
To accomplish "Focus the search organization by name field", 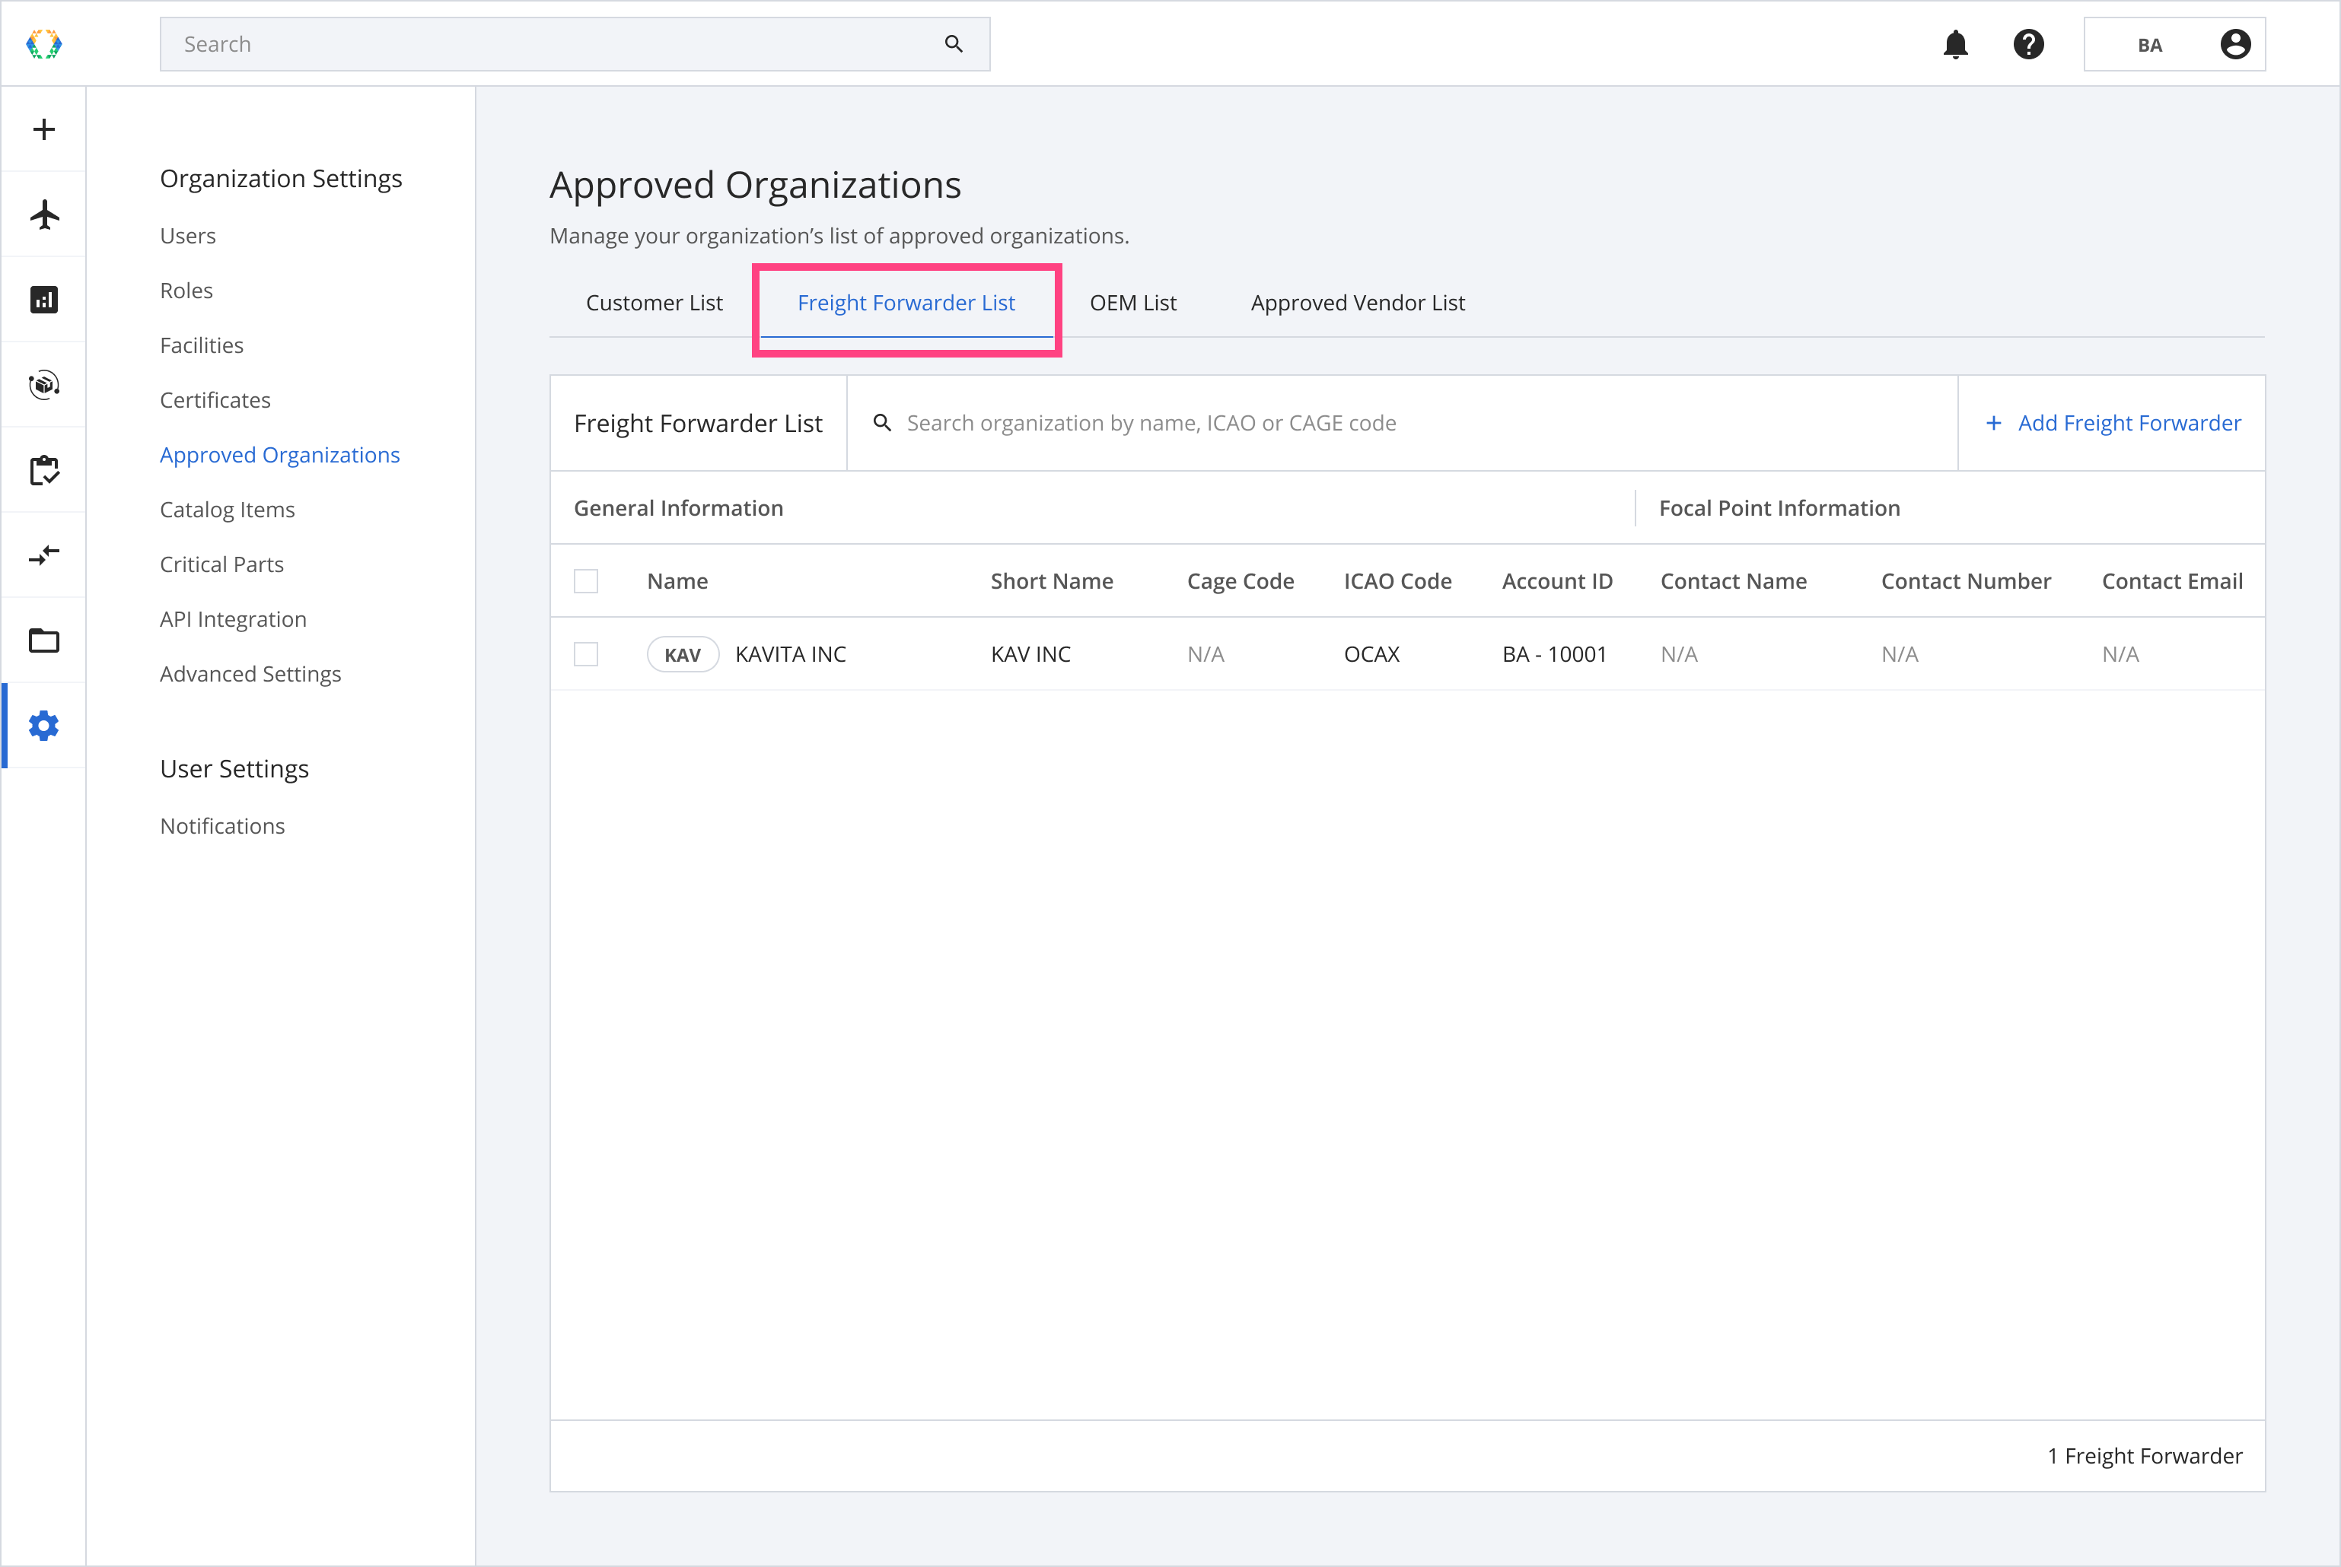I will click(1401, 423).
